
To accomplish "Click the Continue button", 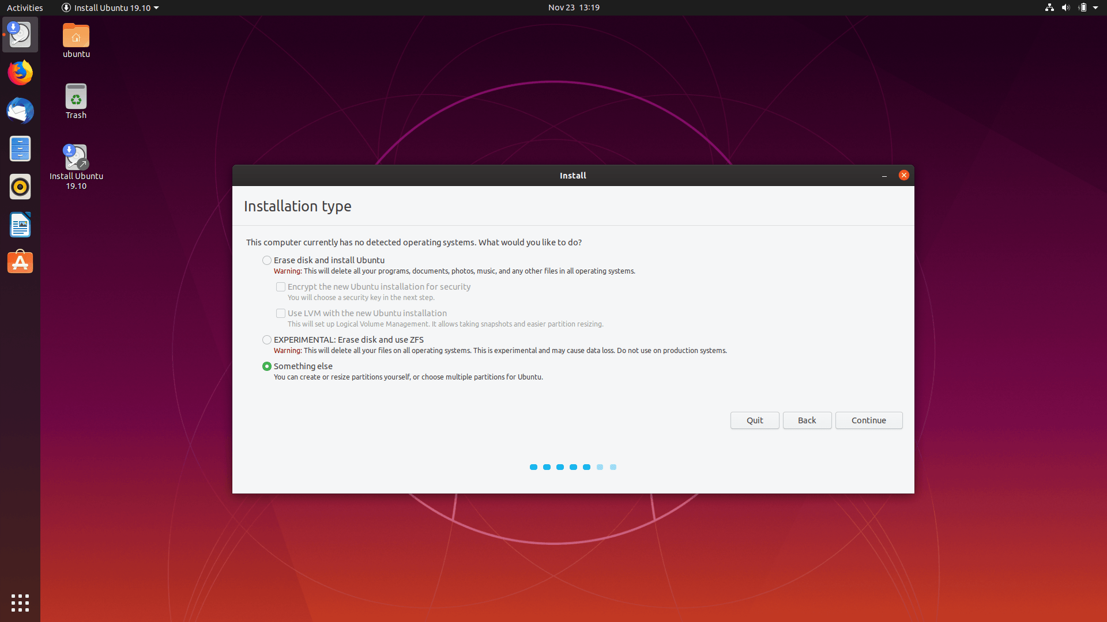I will point(868,420).
